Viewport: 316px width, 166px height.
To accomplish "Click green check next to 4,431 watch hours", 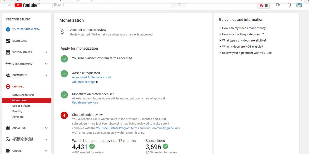I will tap(92, 146).
